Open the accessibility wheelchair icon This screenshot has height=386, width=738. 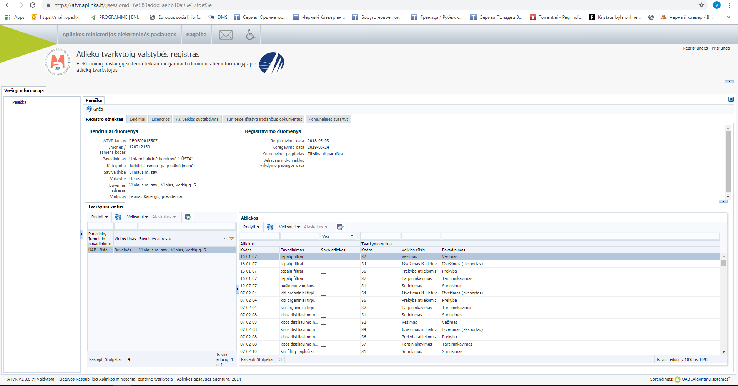coord(251,35)
